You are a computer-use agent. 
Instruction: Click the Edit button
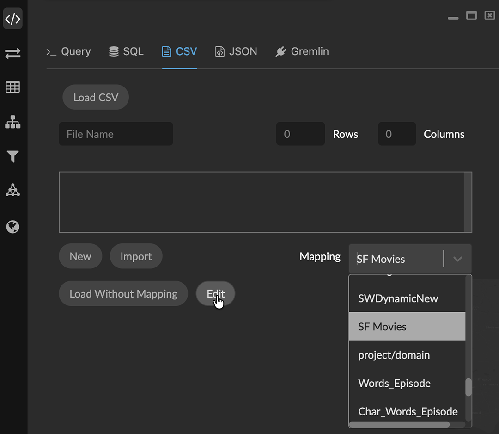point(215,293)
